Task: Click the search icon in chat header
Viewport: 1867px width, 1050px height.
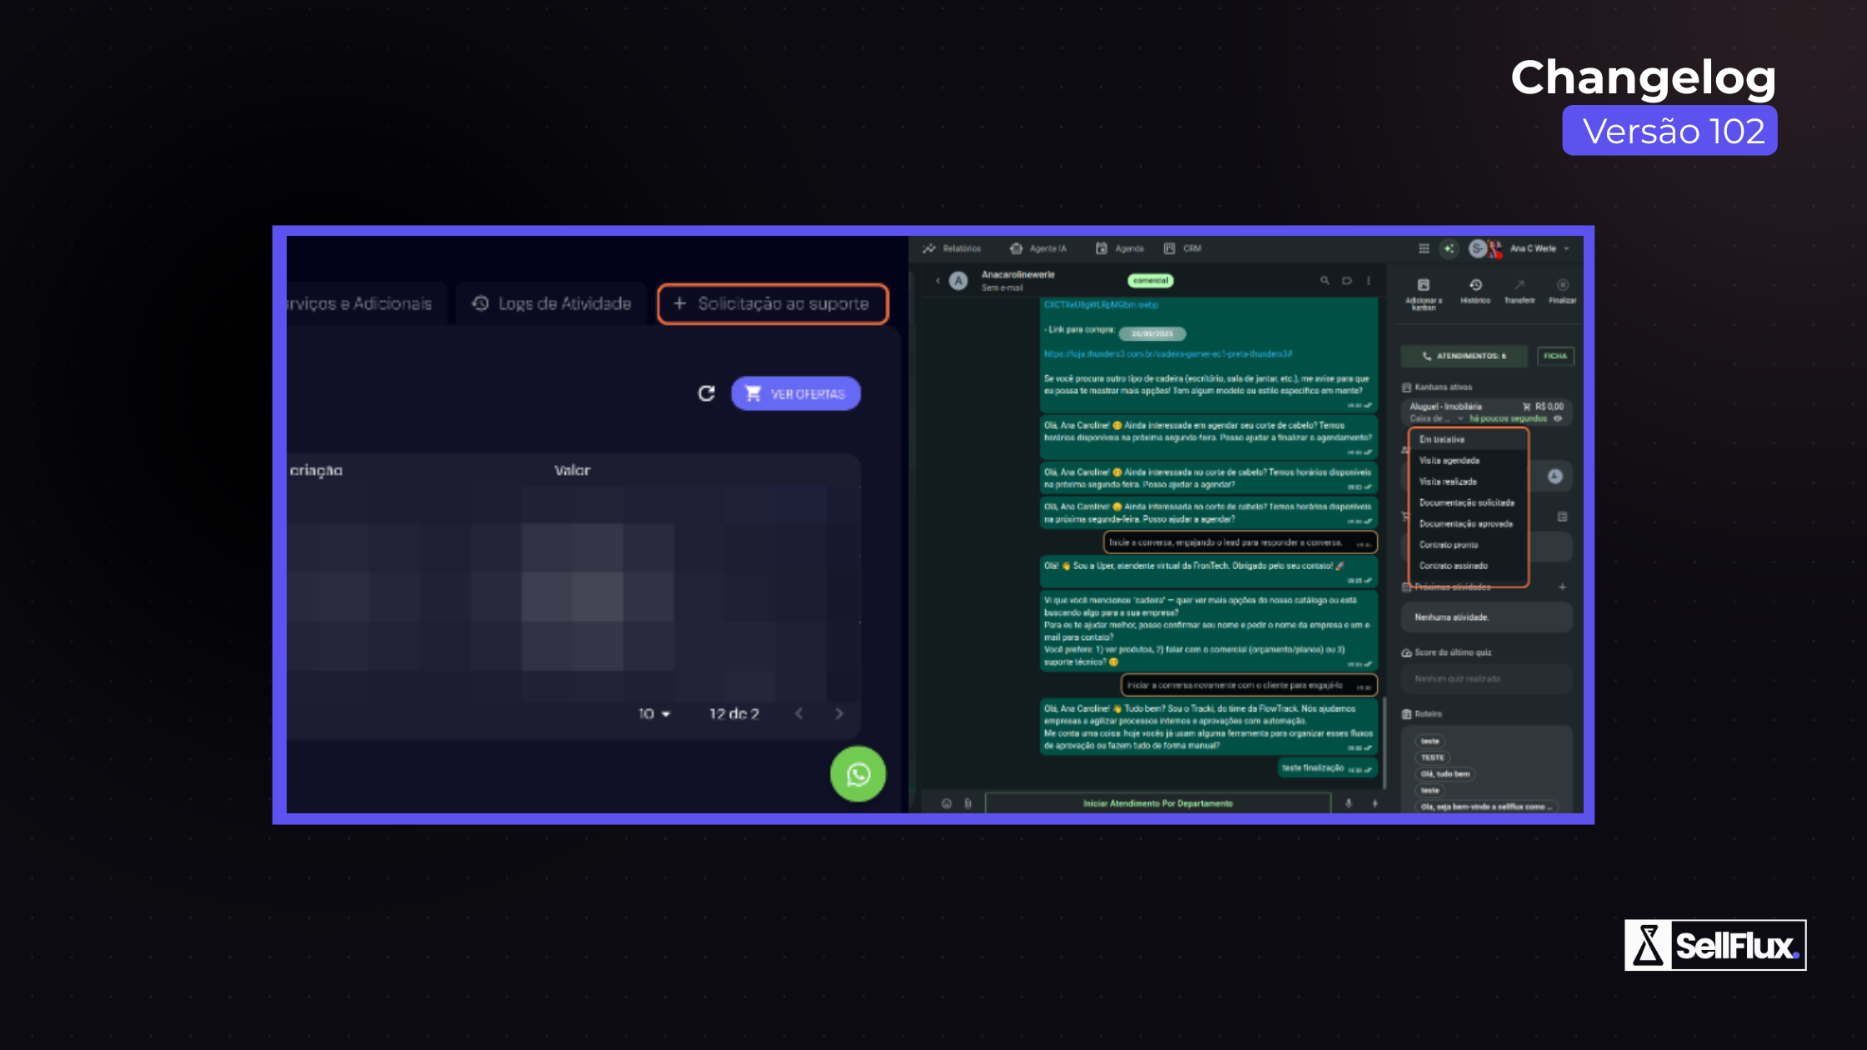Action: 1324,281
